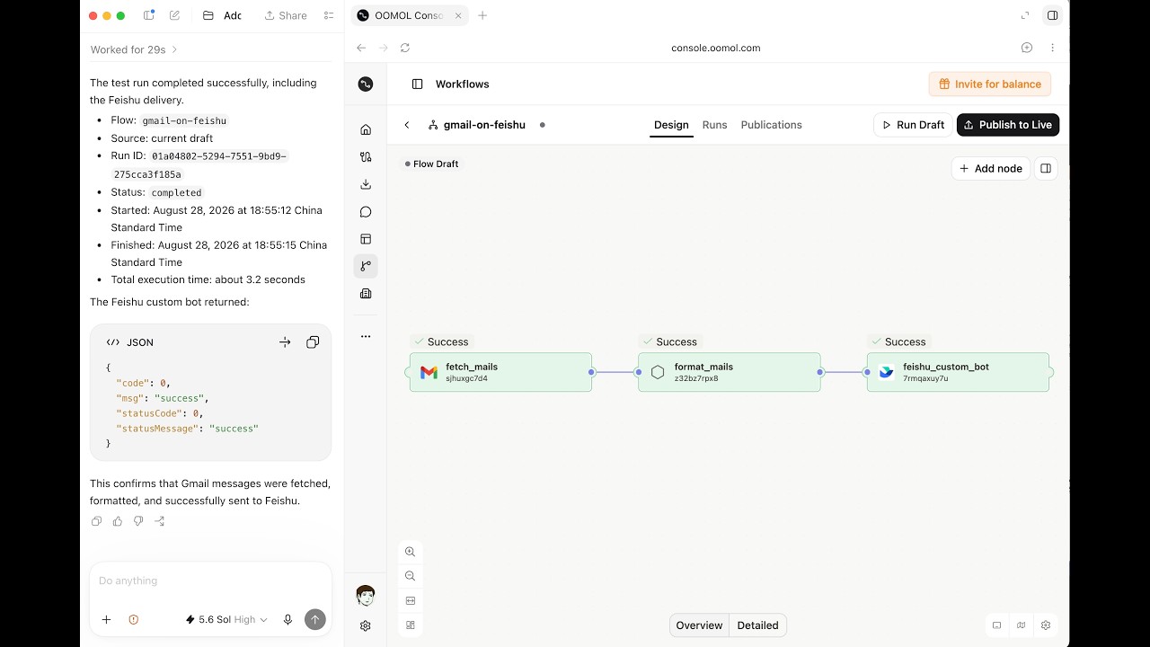The width and height of the screenshot is (1150, 647).
Task: Expand the 'Worked for 29s' details
Action: click(x=135, y=49)
